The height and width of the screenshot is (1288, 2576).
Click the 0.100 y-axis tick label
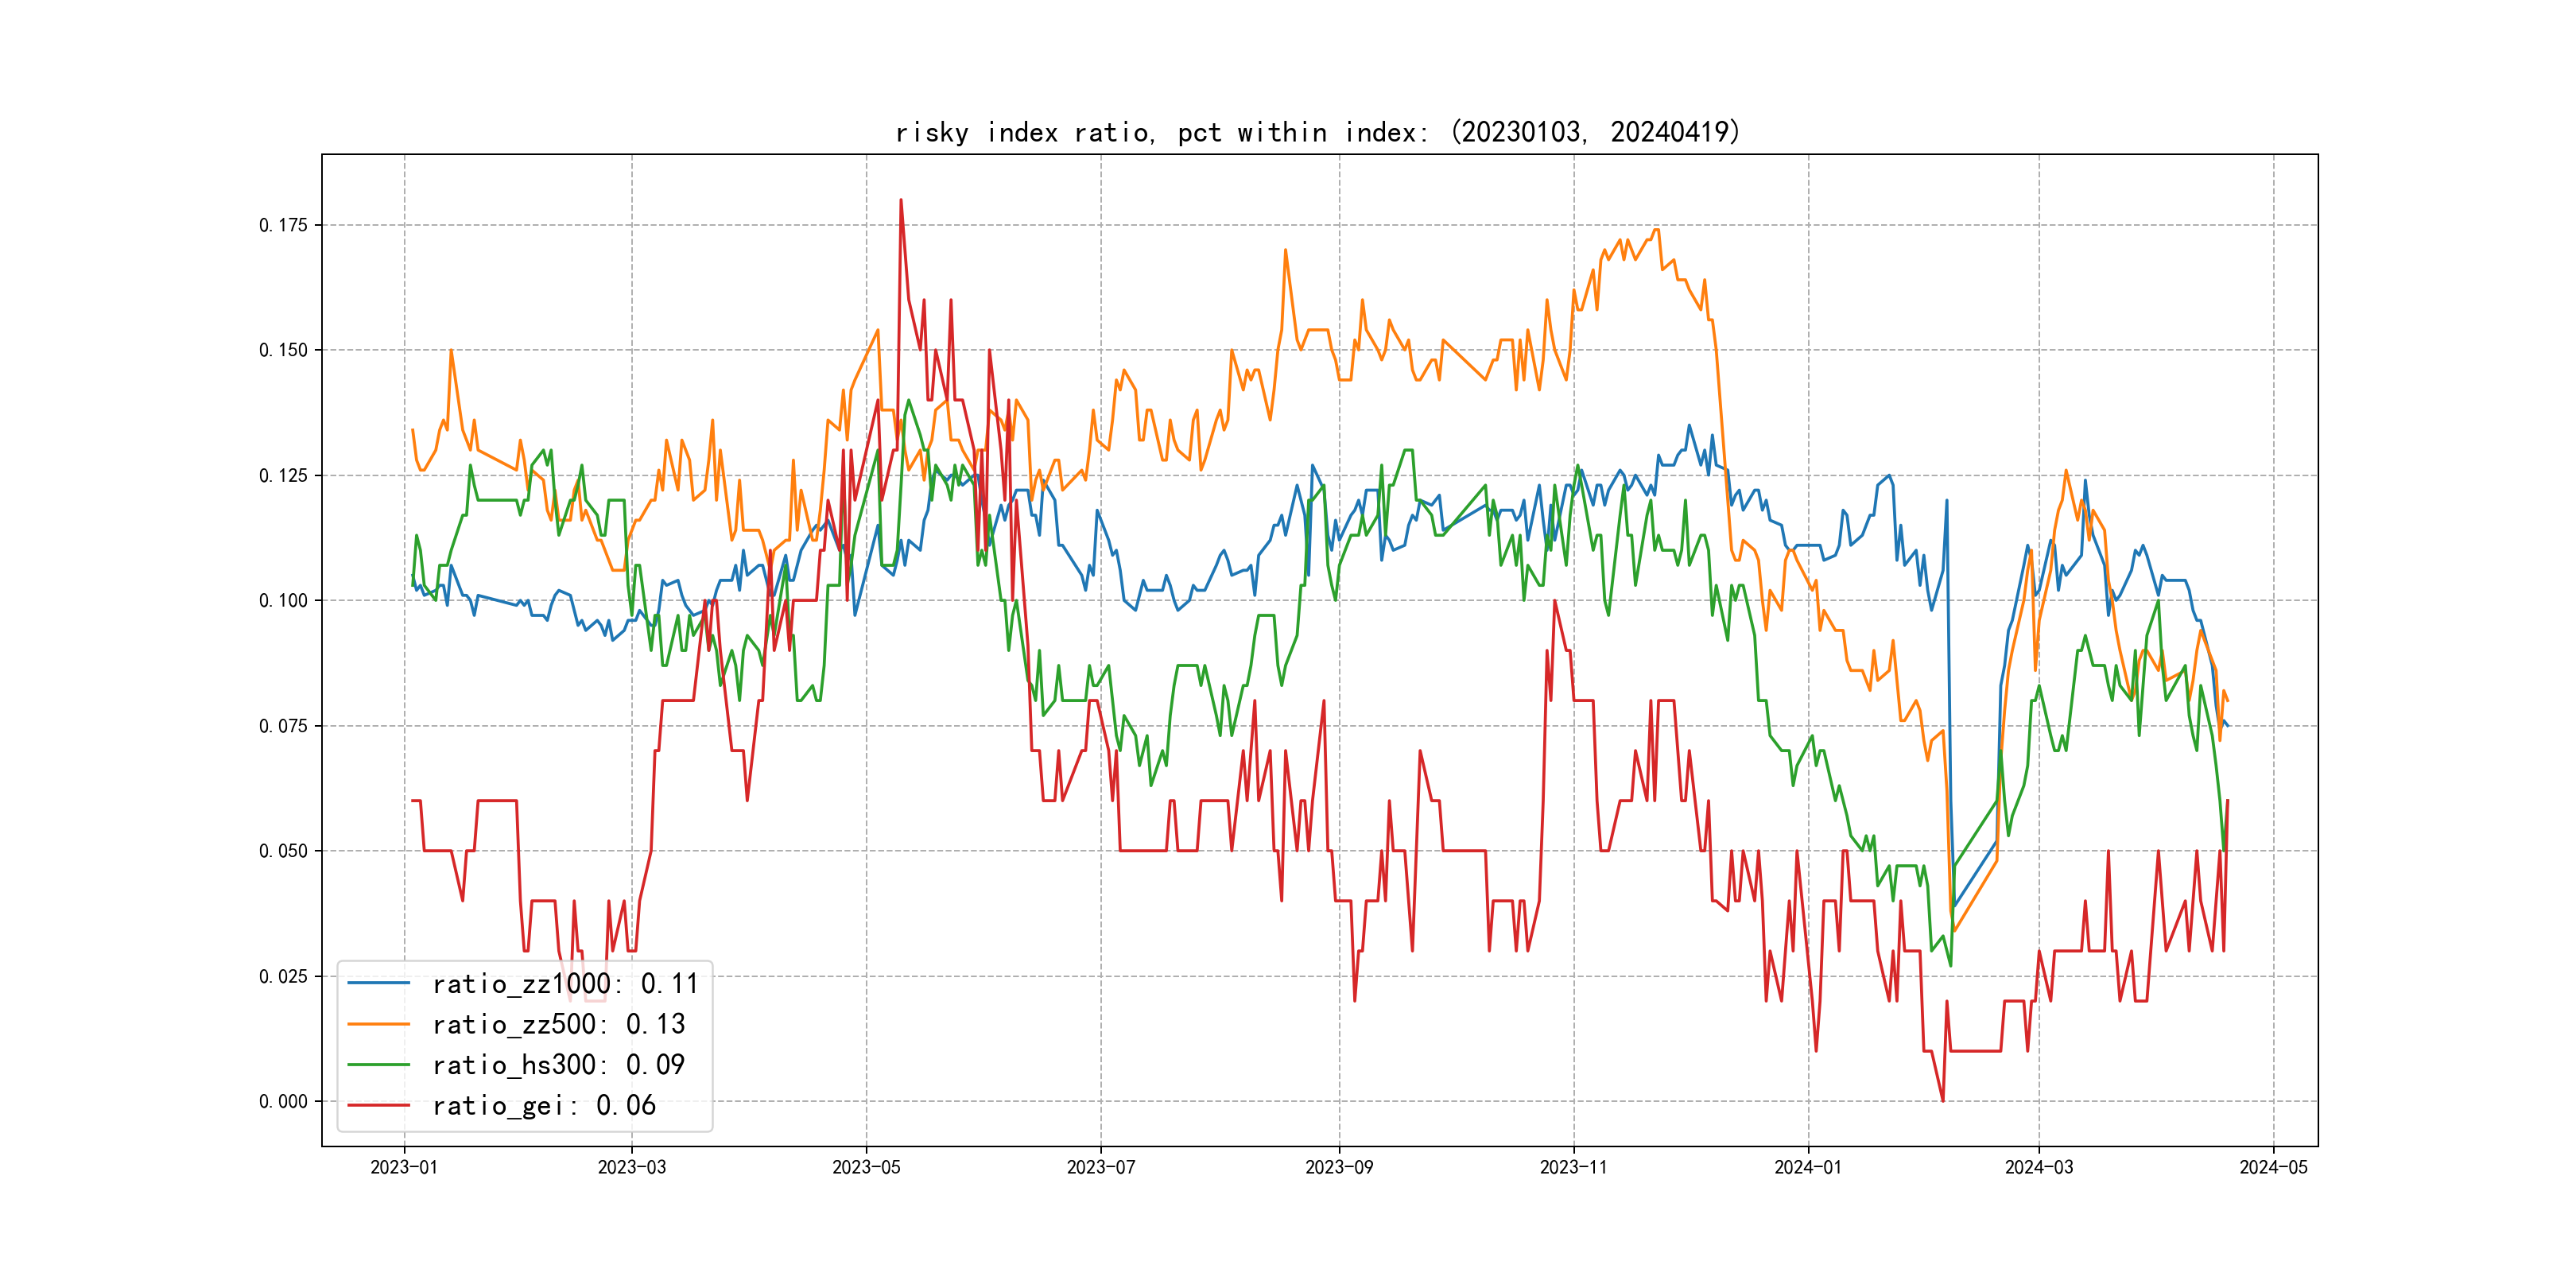pyautogui.click(x=283, y=601)
